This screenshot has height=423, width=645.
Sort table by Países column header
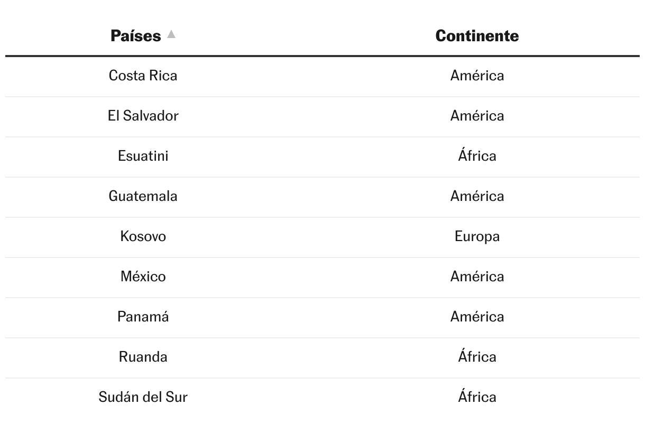136,36
